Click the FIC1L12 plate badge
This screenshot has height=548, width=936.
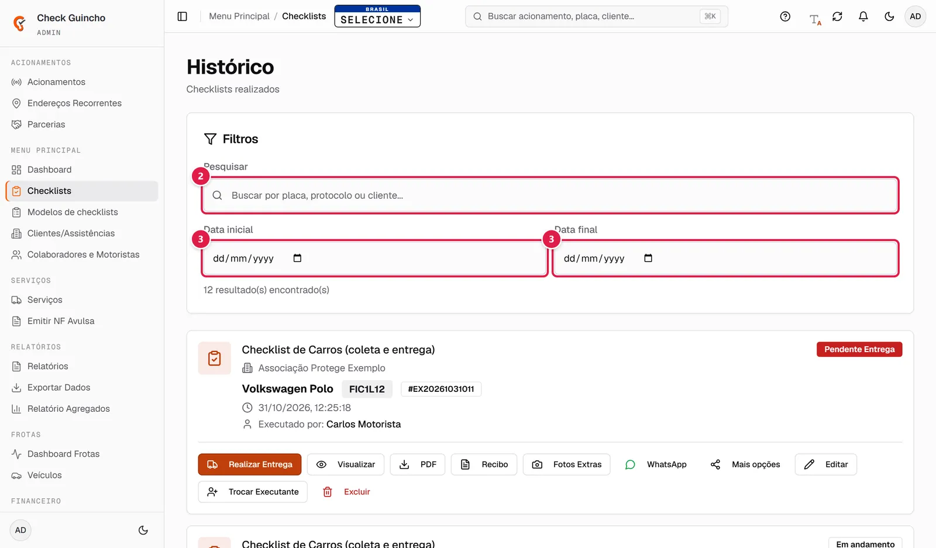[x=367, y=389]
